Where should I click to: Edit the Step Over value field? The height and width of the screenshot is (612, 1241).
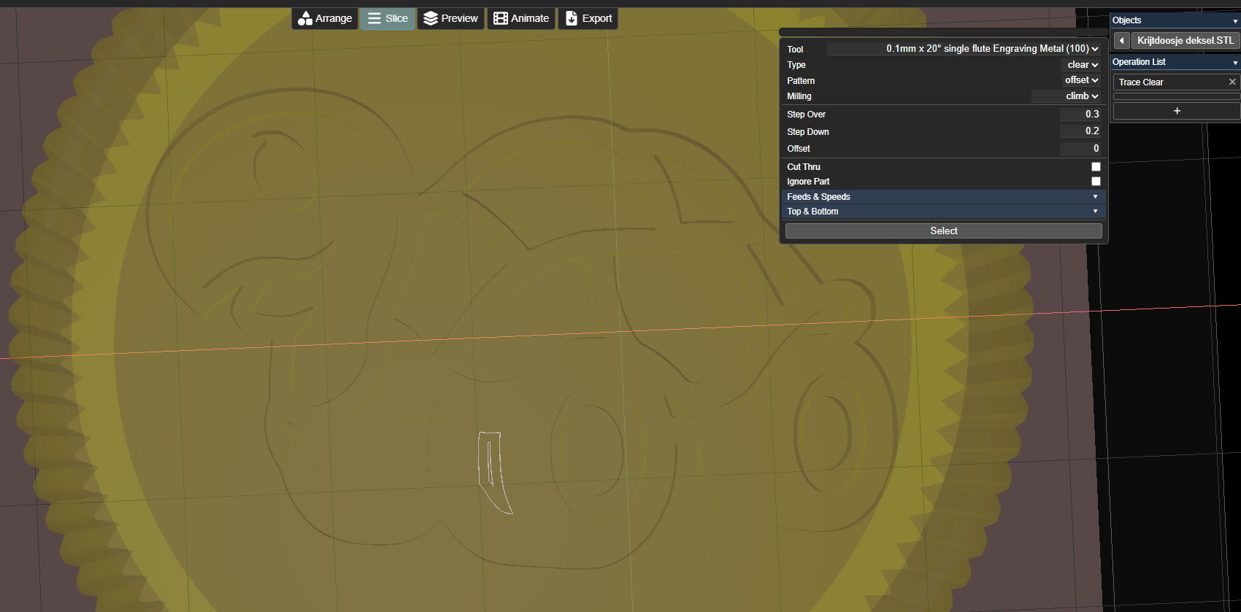1080,115
